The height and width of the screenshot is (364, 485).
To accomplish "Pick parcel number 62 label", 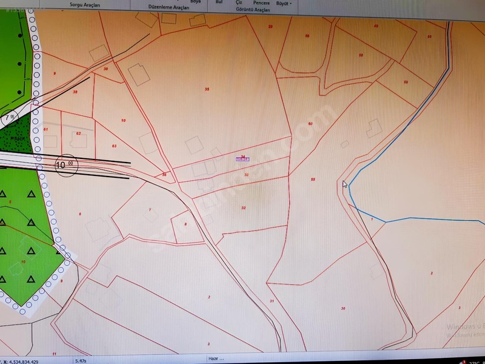I will (x=78, y=133).
